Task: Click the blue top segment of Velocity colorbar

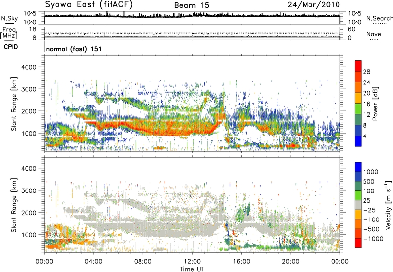Action: 358,167
